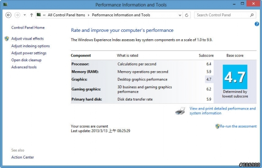Click the window icon in title bar

coord(5,4)
